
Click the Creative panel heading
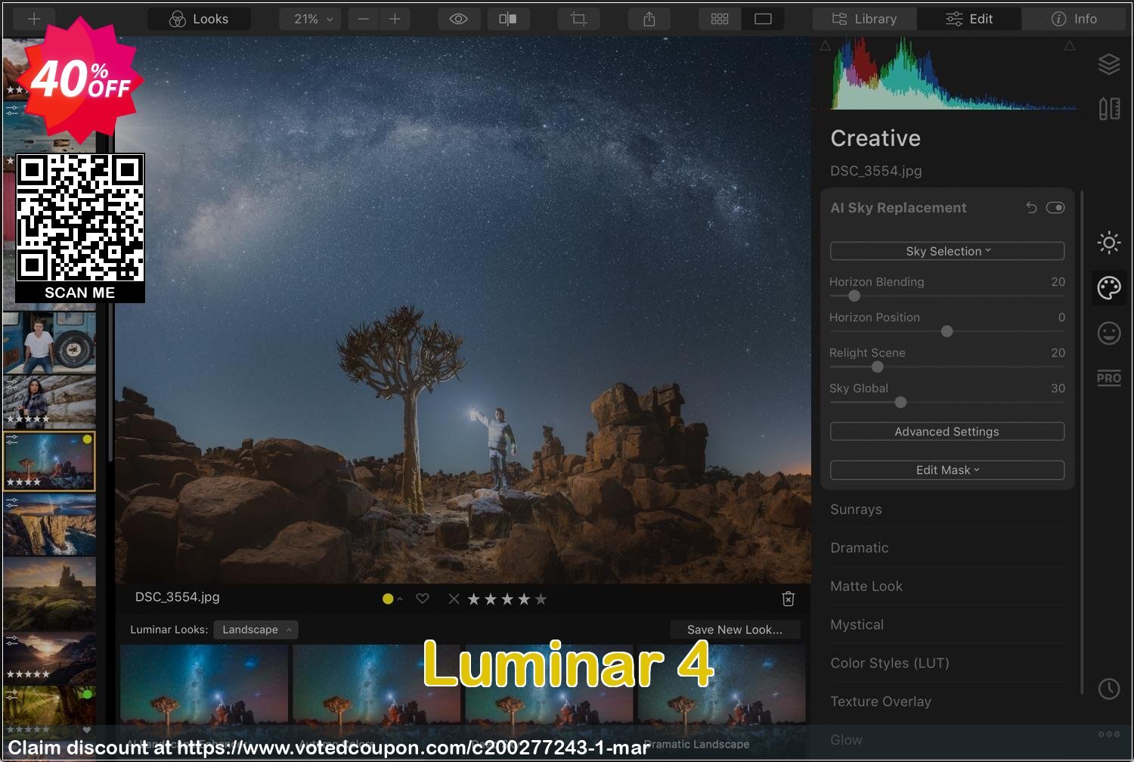(875, 138)
